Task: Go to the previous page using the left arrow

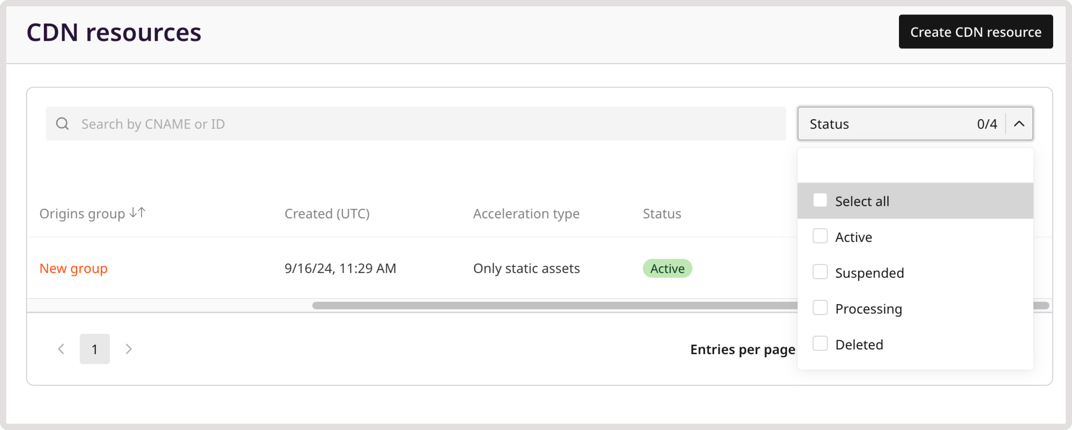Action: (x=61, y=349)
